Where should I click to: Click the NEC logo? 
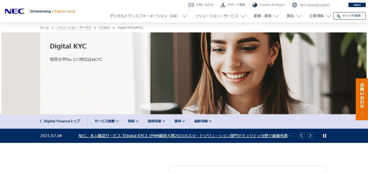point(14,11)
